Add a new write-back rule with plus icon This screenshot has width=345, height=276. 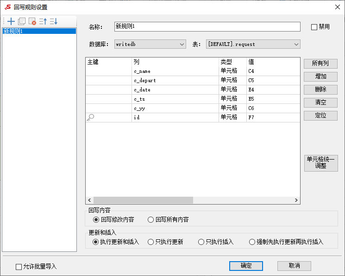11,21
